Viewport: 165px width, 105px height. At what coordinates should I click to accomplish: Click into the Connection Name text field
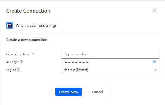110,54
